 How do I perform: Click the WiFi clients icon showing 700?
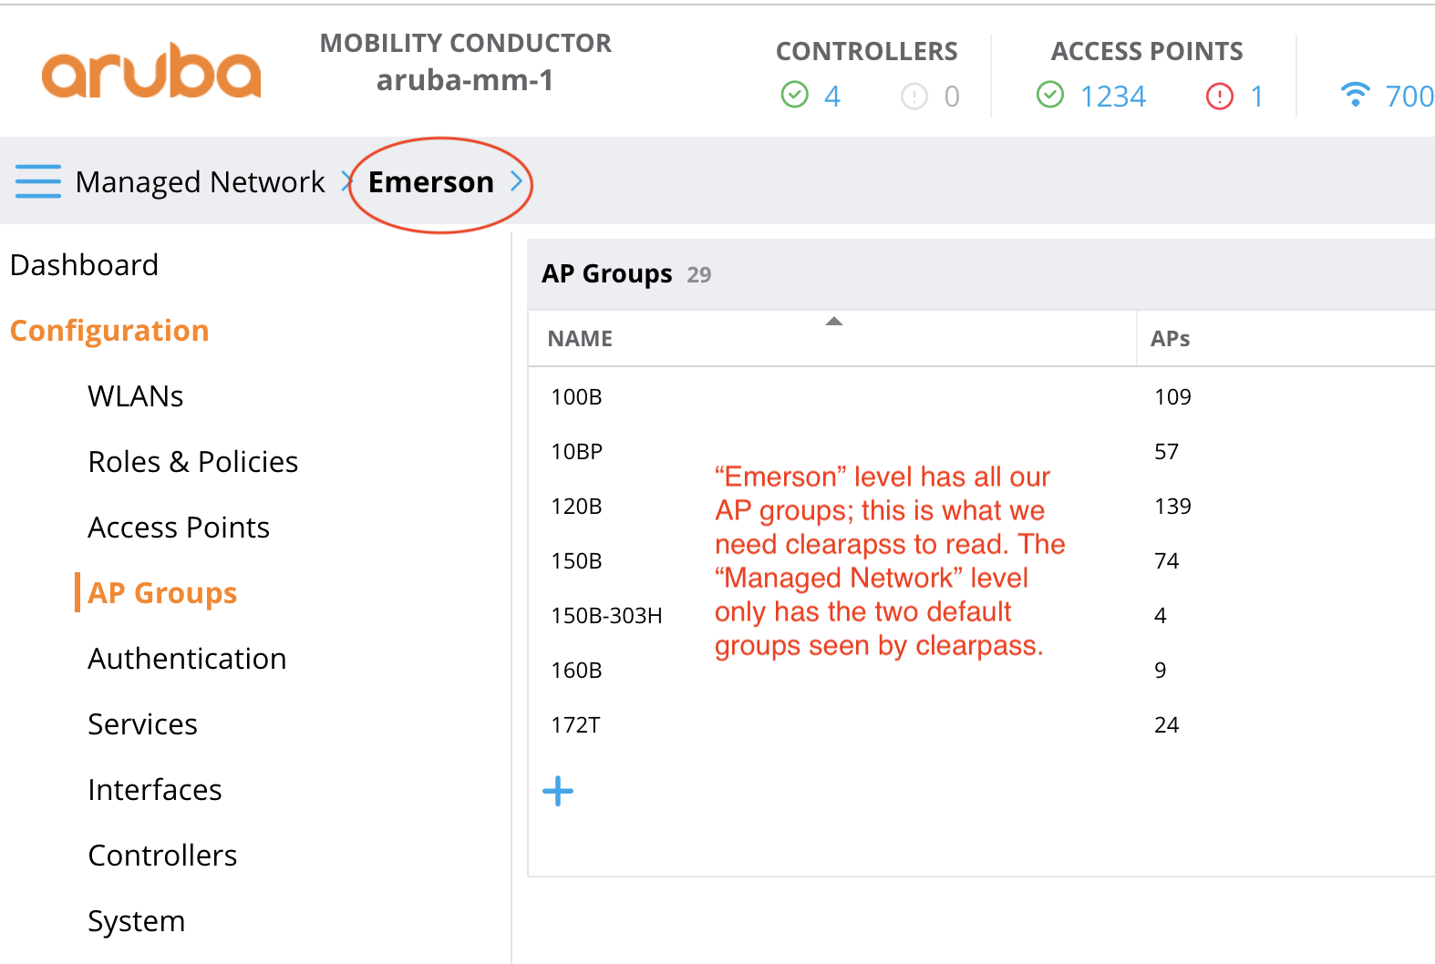[x=1356, y=93]
